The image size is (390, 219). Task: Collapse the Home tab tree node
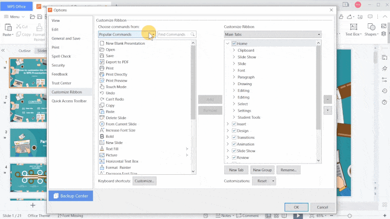click(228, 43)
